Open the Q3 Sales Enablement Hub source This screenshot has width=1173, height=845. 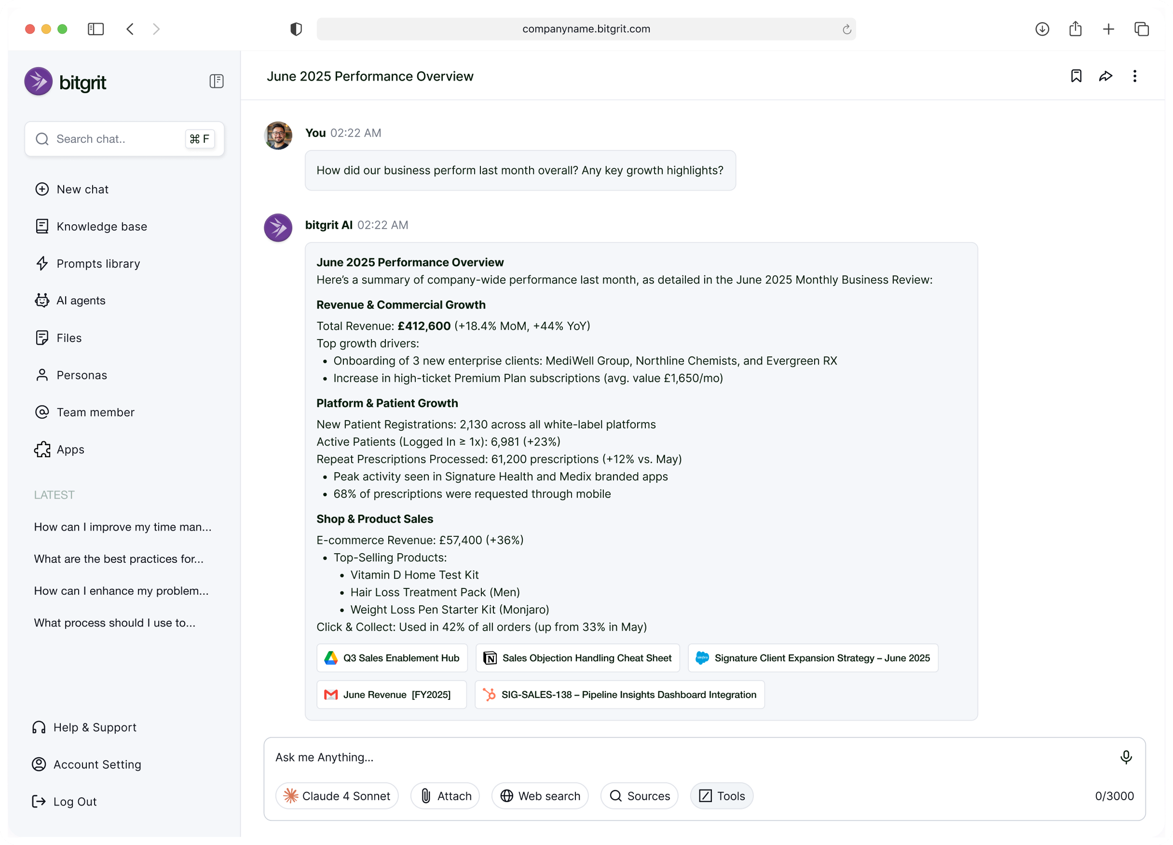[392, 658]
